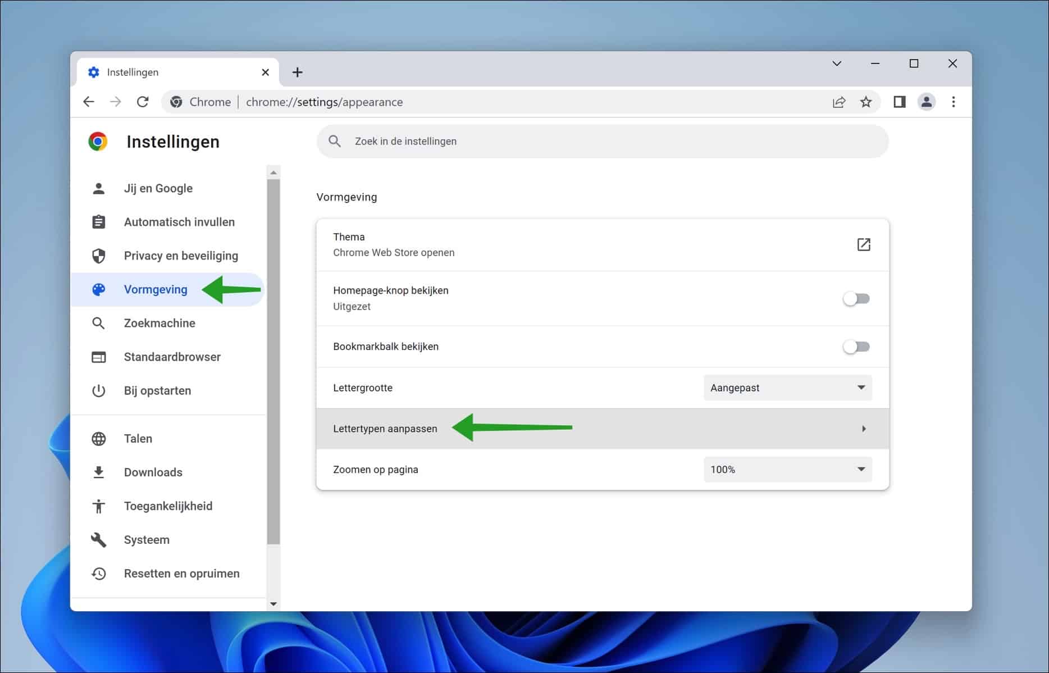
Task: Toggle Homepage-knop bekijken switch
Action: coord(856,298)
